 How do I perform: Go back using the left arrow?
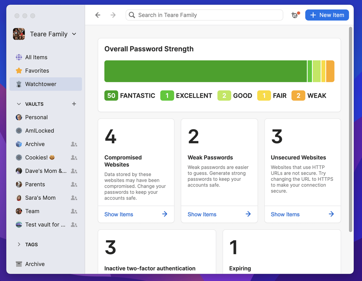pos(97,15)
